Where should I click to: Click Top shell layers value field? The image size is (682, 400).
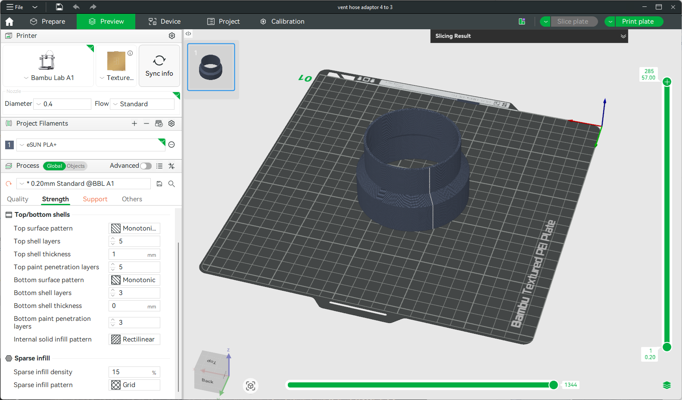tap(134, 241)
